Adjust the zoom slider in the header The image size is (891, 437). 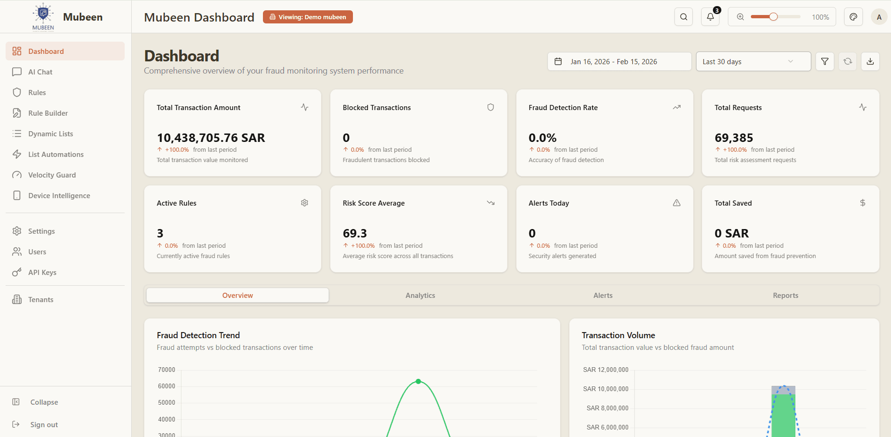pos(772,16)
